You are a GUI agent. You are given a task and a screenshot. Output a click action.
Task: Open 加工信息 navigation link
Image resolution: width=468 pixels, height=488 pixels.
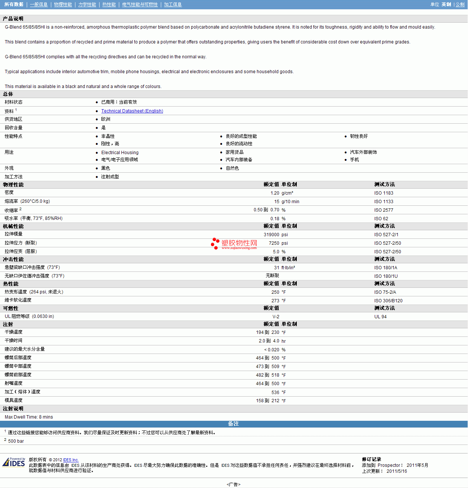173,4
